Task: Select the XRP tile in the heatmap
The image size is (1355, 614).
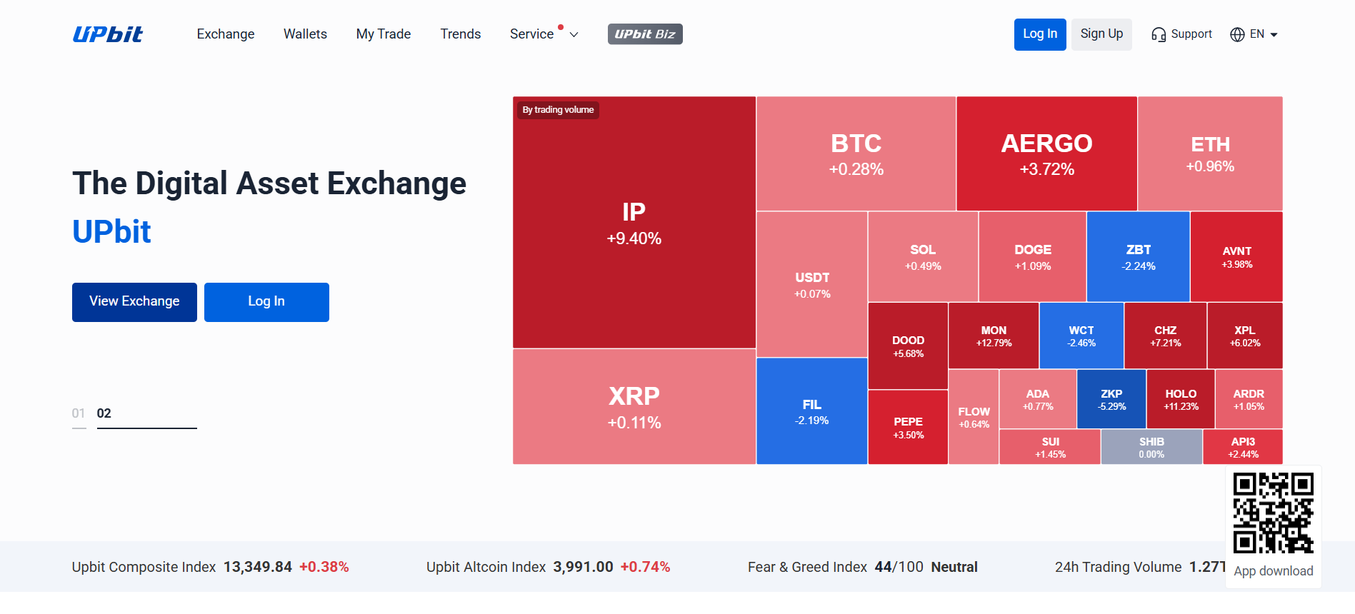Action: [x=633, y=407]
